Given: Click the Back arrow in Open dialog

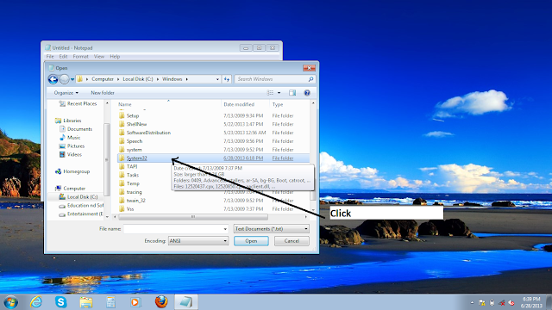Looking at the screenshot, I should point(53,79).
